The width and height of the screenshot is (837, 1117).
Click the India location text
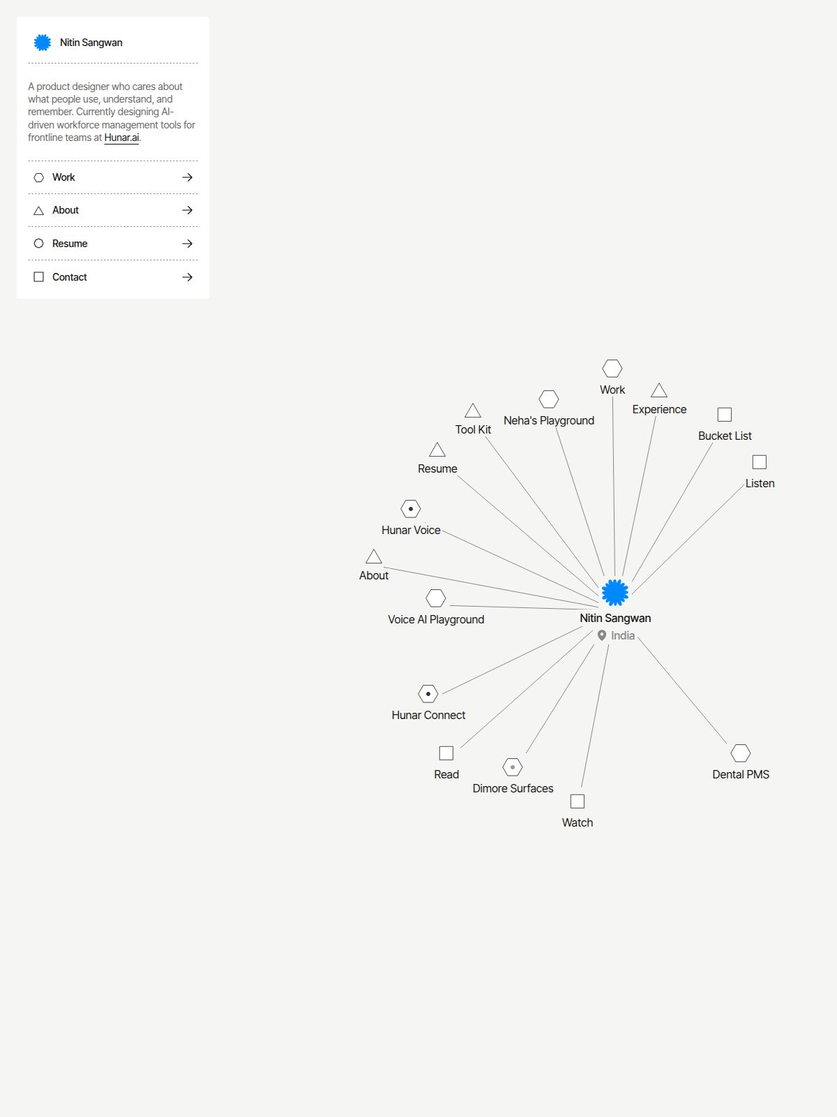[x=623, y=635]
